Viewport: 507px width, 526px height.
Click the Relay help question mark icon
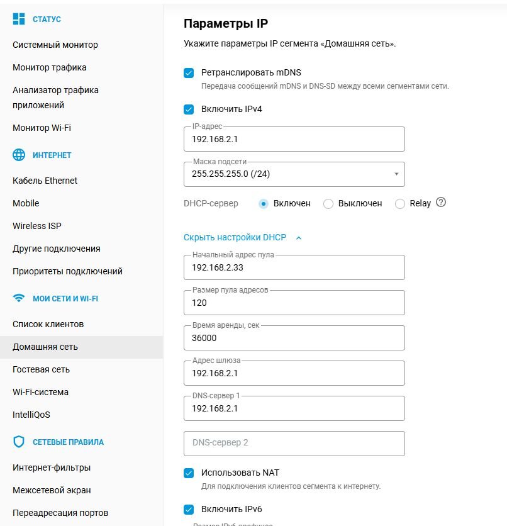pyautogui.click(x=440, y=203)
